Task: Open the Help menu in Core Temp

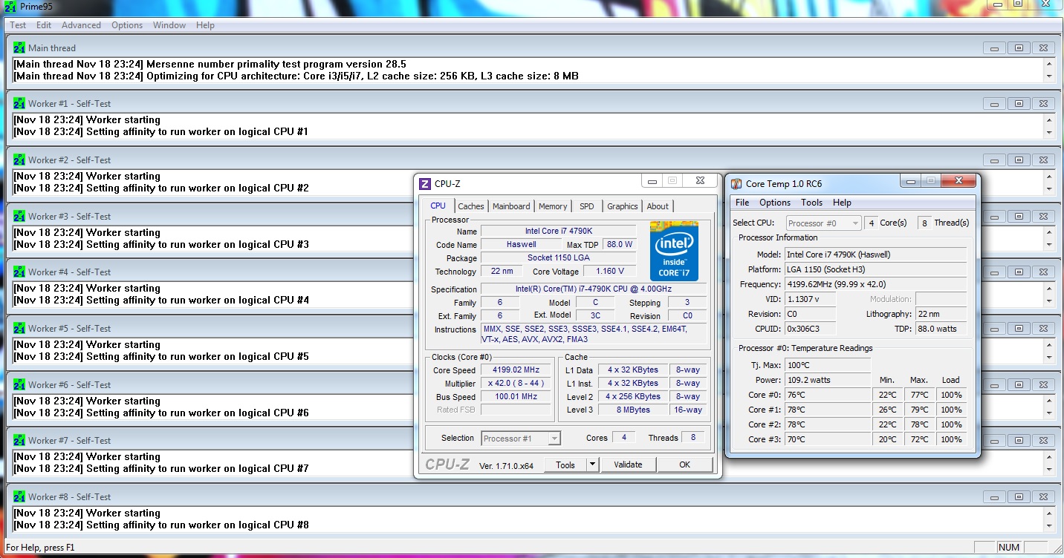Action: click(842, 203)
